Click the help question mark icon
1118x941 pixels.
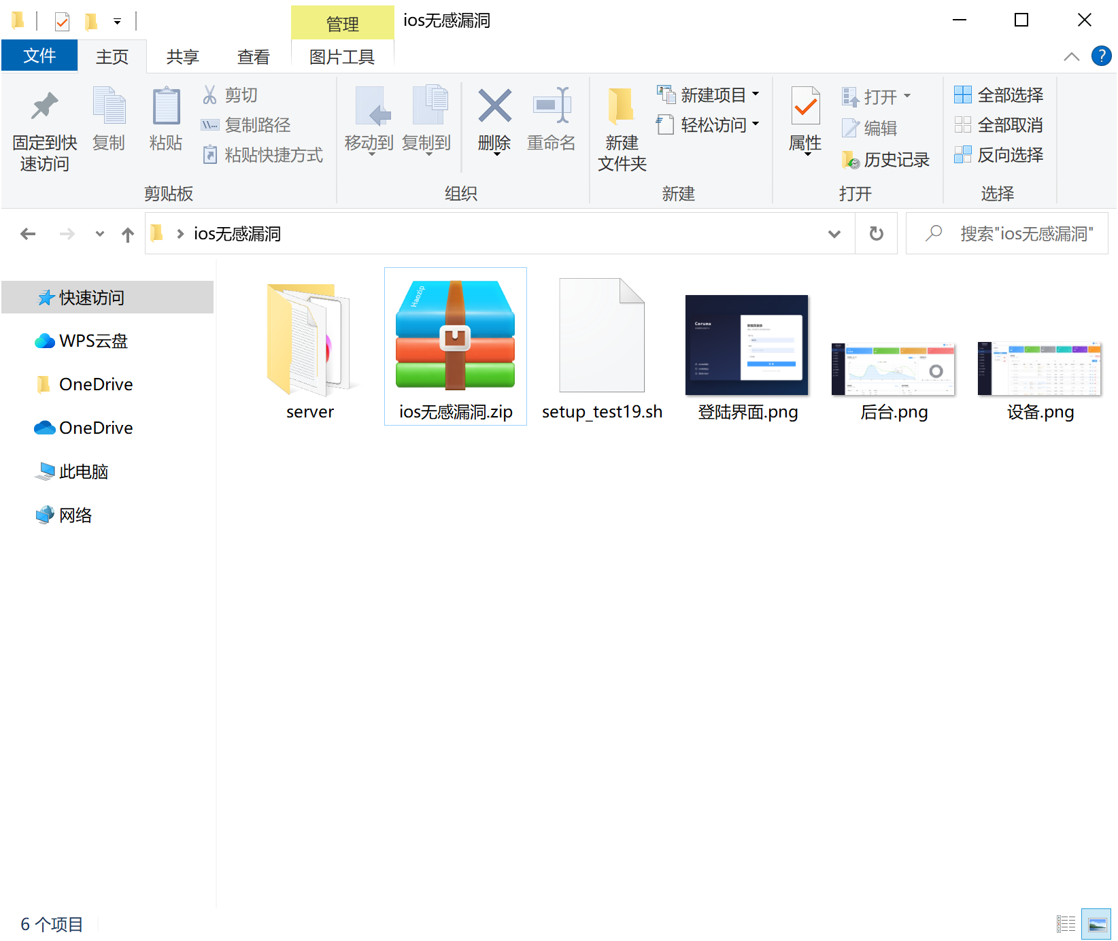point(1101,56)
